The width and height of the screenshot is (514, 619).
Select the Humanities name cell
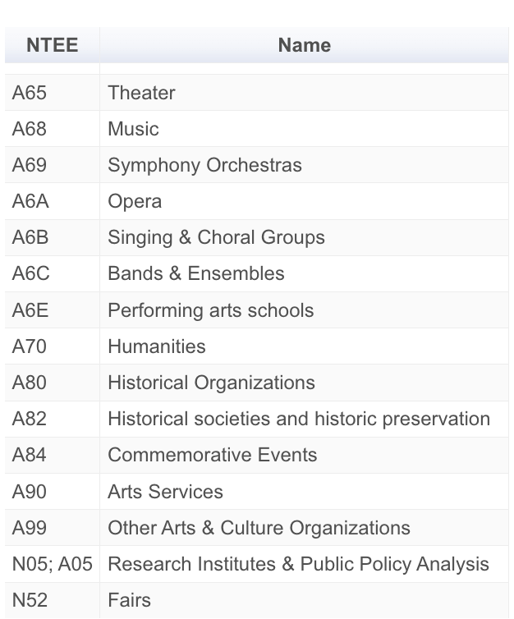(x=156, y=346)
